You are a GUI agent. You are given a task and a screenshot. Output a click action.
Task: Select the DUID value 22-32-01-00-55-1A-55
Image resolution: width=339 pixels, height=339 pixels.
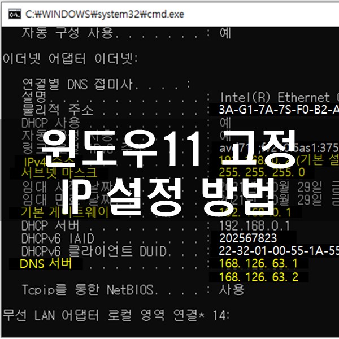(279, 251)
